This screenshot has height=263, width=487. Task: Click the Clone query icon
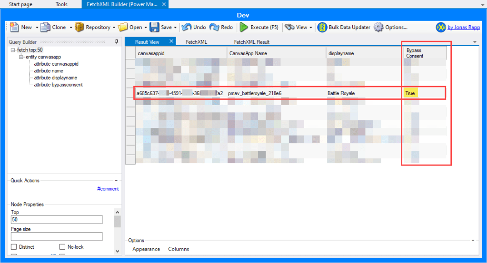pos(45,27)
